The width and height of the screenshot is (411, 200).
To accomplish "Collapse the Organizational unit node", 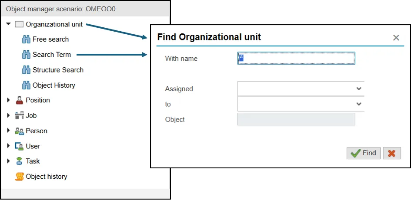I will [x=8, y=24].
